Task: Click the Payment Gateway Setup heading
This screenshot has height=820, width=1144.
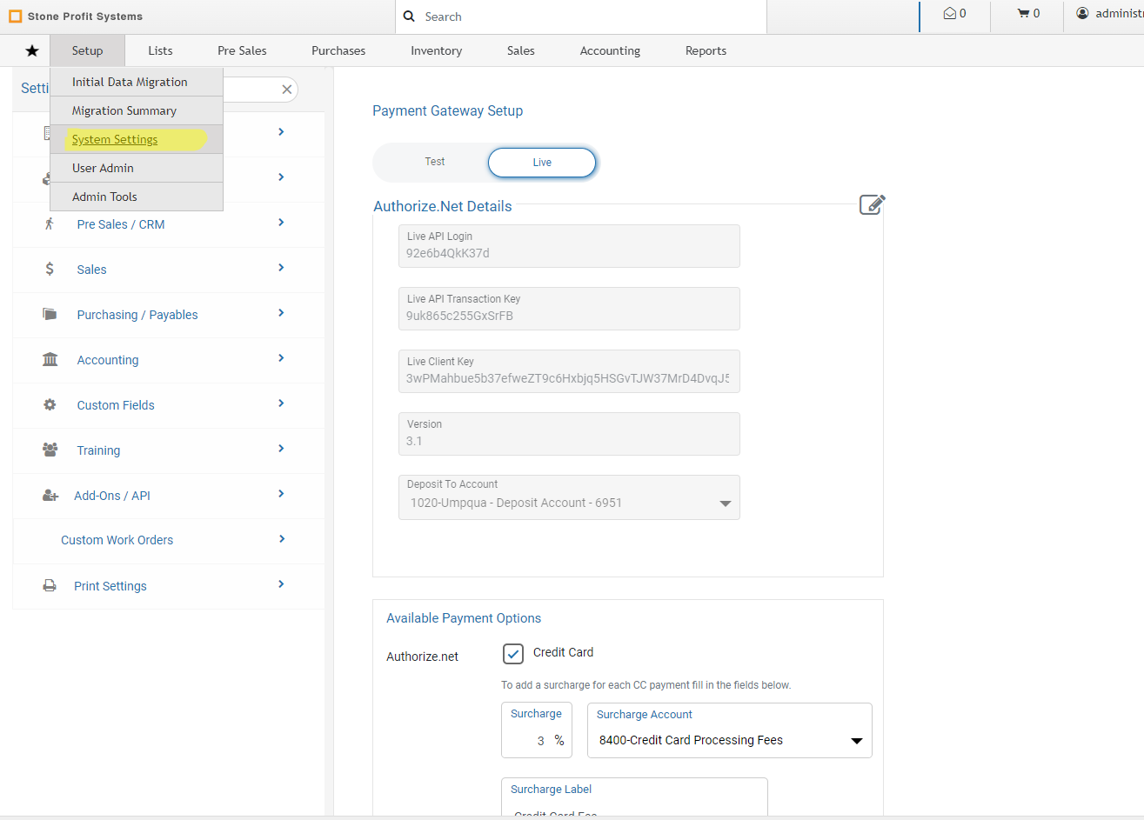Action: (447, 110)
